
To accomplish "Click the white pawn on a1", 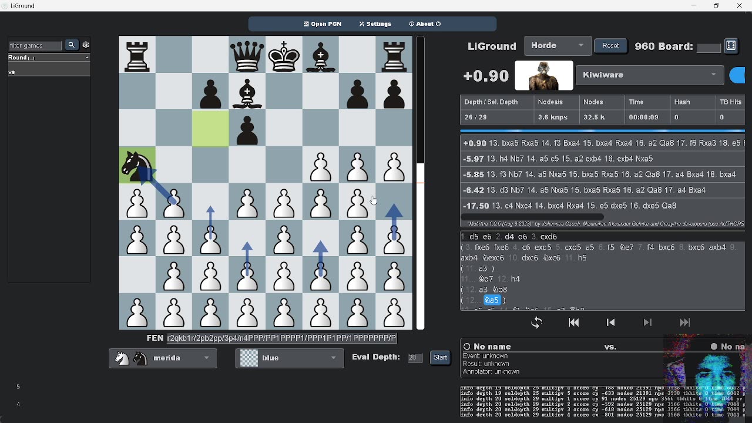I will 137,312.
